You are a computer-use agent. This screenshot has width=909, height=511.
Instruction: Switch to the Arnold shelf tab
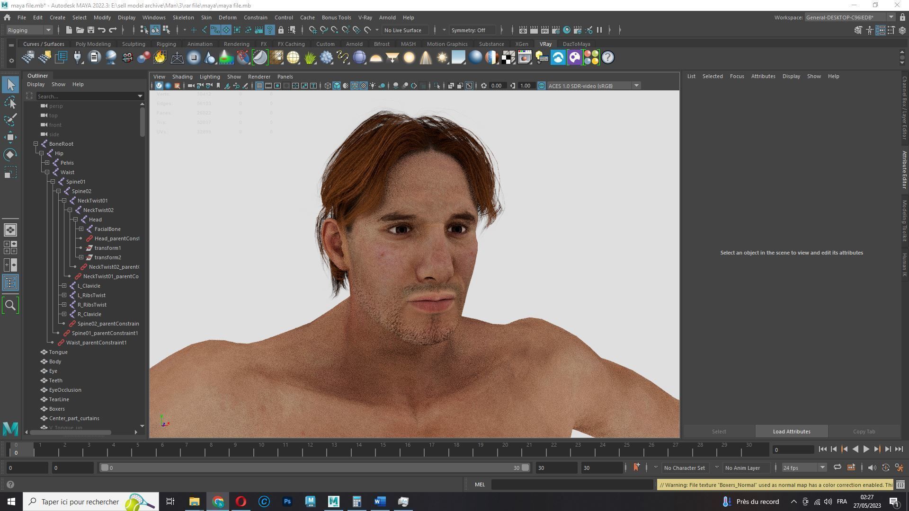point(354,44)
